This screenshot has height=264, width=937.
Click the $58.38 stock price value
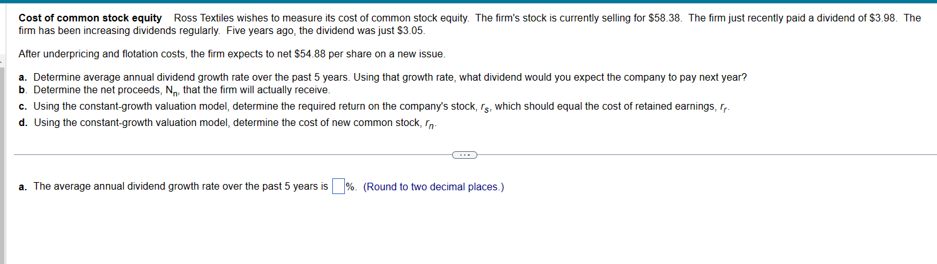click(665, 18)
